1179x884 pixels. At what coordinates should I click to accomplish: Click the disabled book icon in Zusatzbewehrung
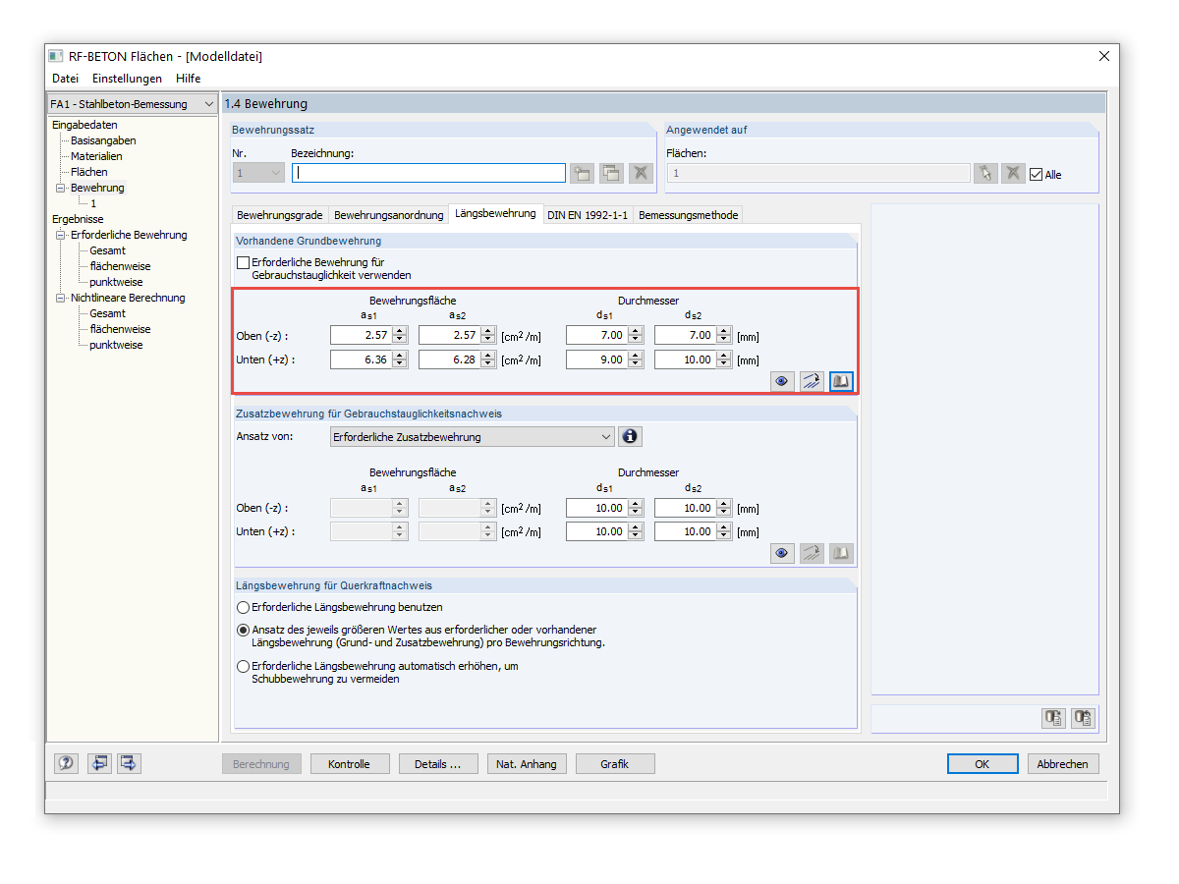(x=841, y=554)
